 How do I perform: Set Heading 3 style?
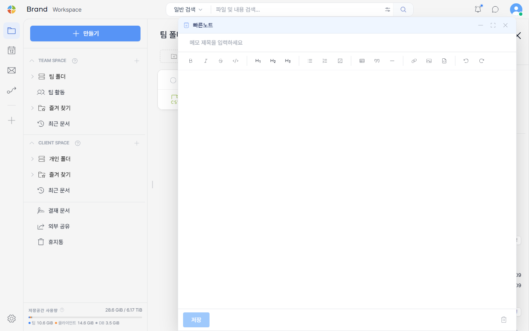288,61
